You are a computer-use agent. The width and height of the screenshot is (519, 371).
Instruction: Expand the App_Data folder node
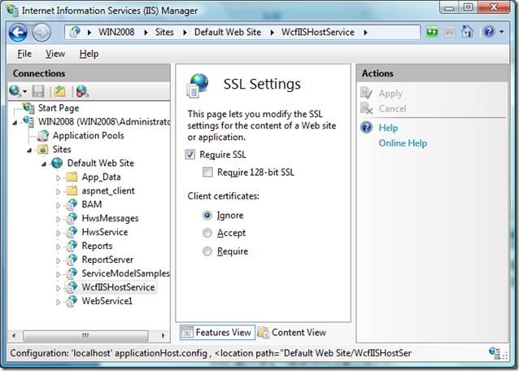[x=59, y=177]
